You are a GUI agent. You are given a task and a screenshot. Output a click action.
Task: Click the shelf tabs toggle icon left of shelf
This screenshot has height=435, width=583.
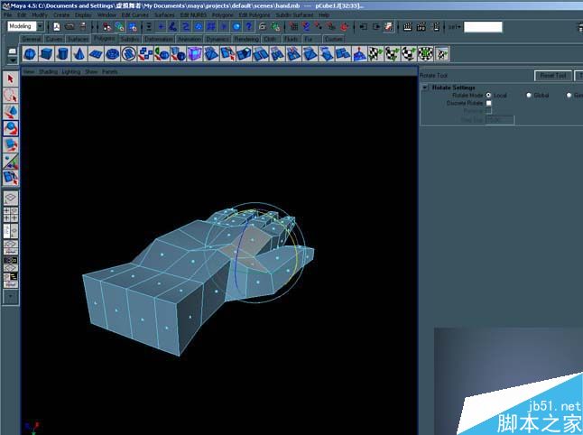(13, 51)
